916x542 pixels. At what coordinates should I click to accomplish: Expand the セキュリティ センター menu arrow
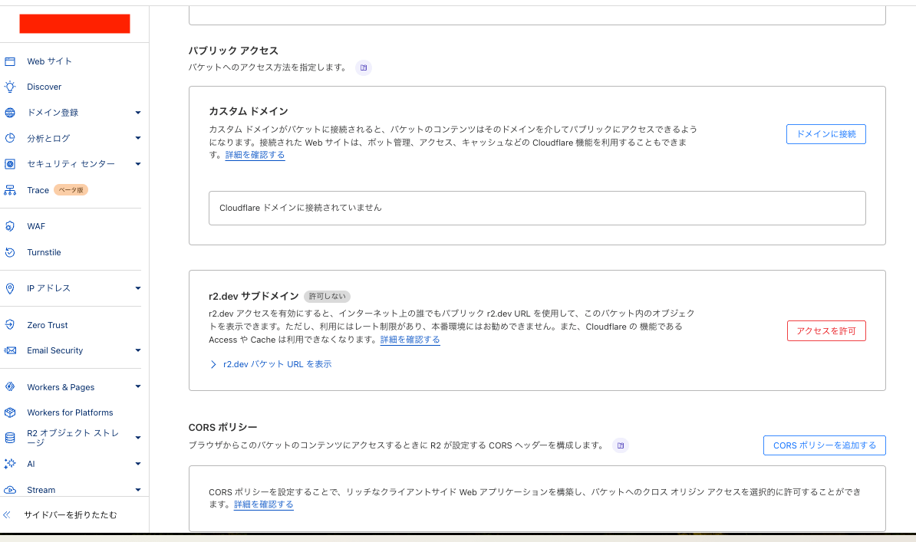[138, 164]
